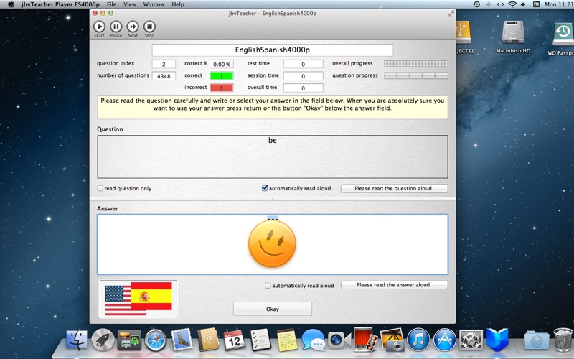The height and width of the screenshot is (359, 574).
Task: Click the EnglishSpanish4000p title field
Action: click(x=273, y=50)
